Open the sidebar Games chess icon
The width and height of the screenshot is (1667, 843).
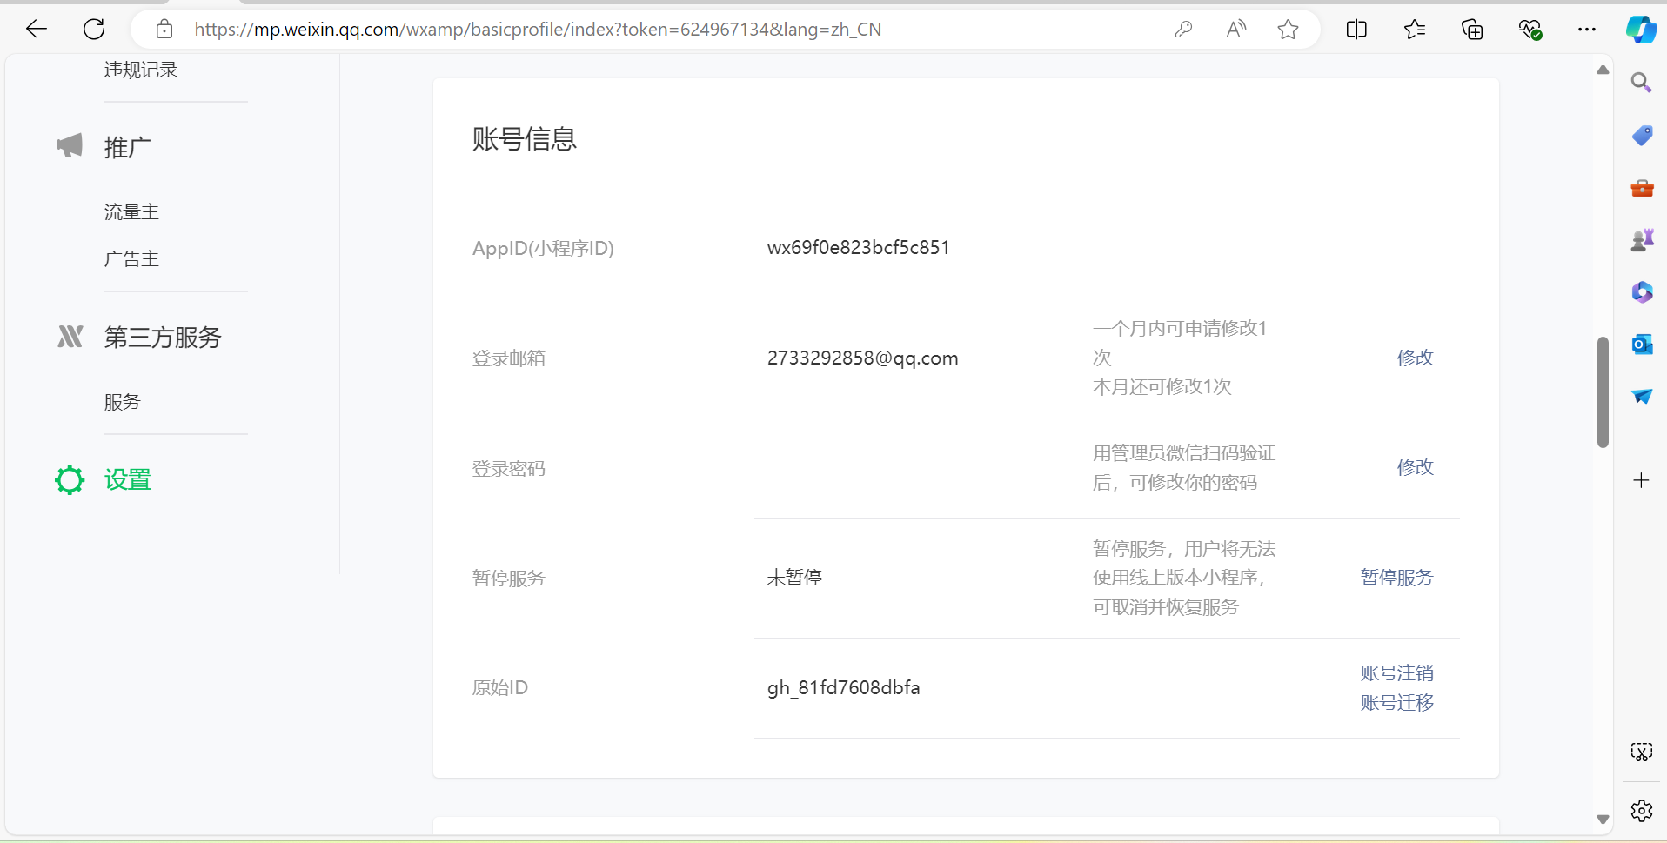click(1642, 239)
